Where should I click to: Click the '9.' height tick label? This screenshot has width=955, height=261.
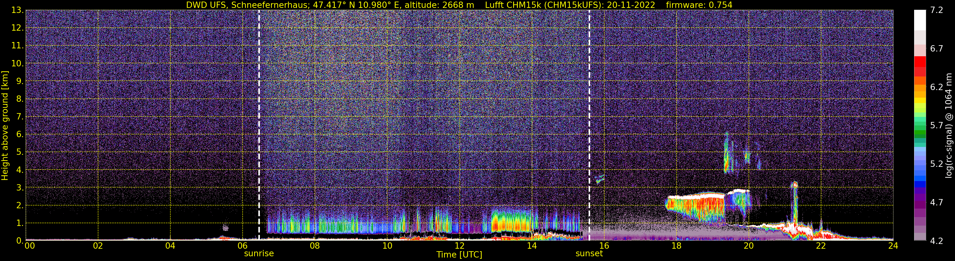[x=20, y=81]
